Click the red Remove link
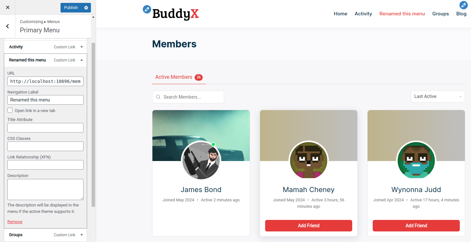471x242 pixels. click(x=15, y=222)
